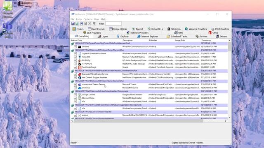This screenshot has height=148, width=264.
Task: Click the Properties toolbar icon
Action: 85,24
